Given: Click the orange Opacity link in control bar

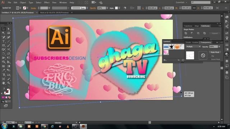Looking at the screenshot, I should pos(93,8).
